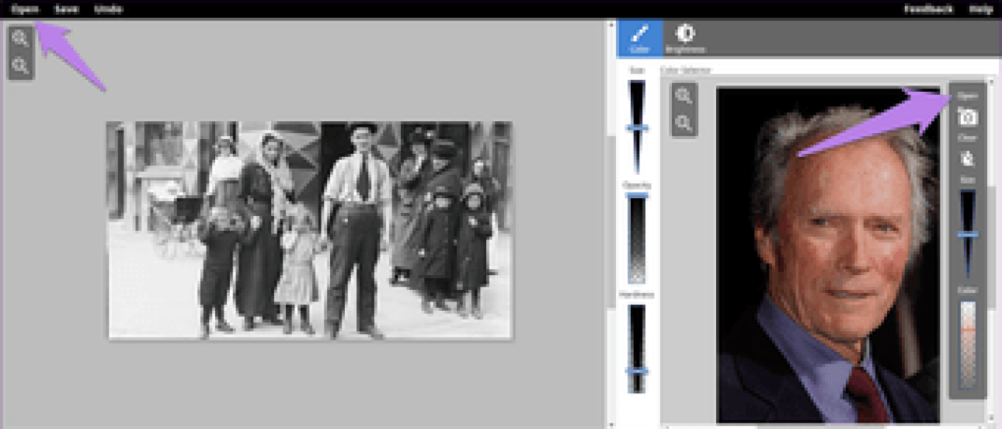The width and height of the screenshot is (1002, 429).
Task: Open the Open menu in top bar
Action: click(25, 9)
